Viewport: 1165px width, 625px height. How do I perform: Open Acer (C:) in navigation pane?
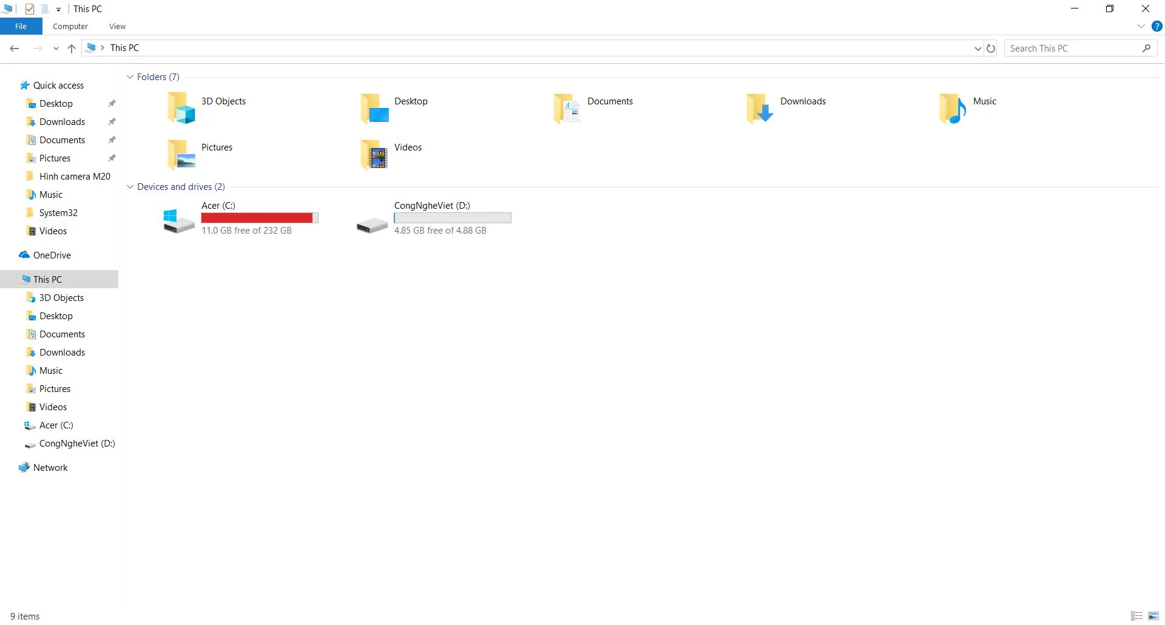coord(56,425)
